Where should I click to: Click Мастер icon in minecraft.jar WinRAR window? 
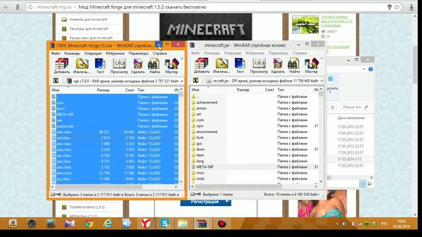(x=311, y=66)
